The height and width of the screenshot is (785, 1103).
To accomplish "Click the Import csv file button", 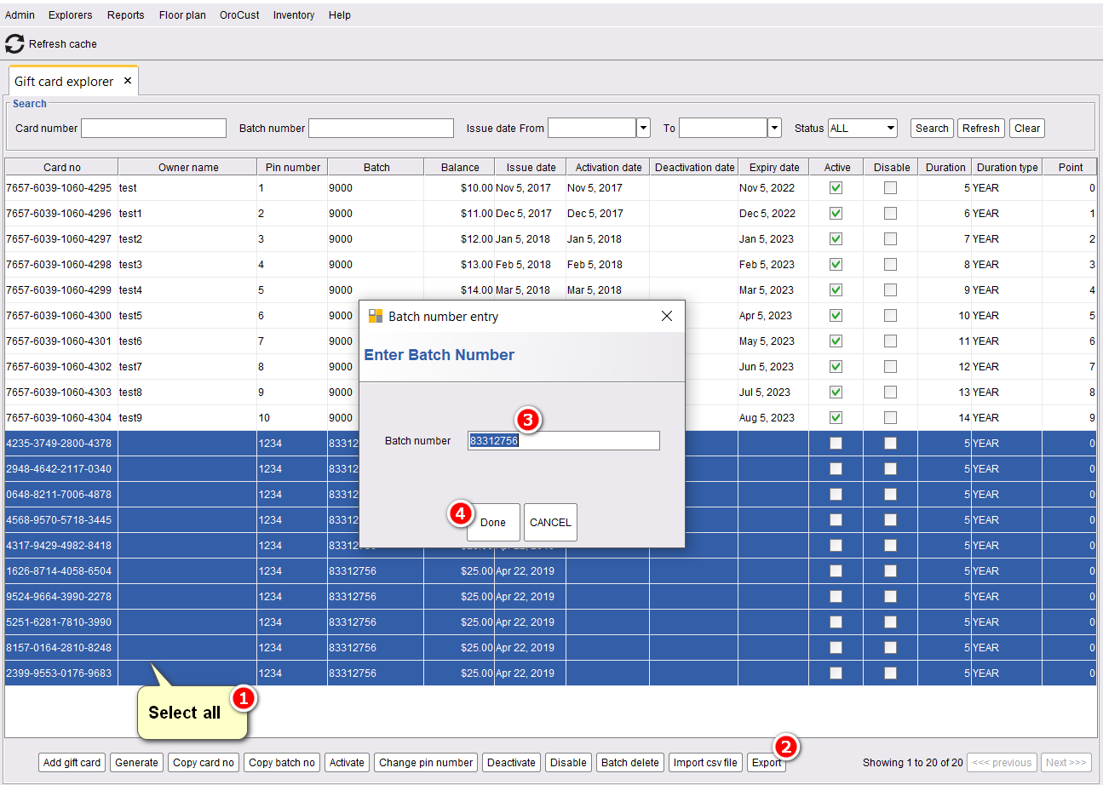I will pyautogui.click(x=706, y=763).
